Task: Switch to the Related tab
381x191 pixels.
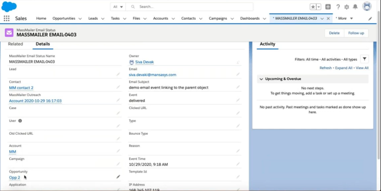Action: click(15, 44)
